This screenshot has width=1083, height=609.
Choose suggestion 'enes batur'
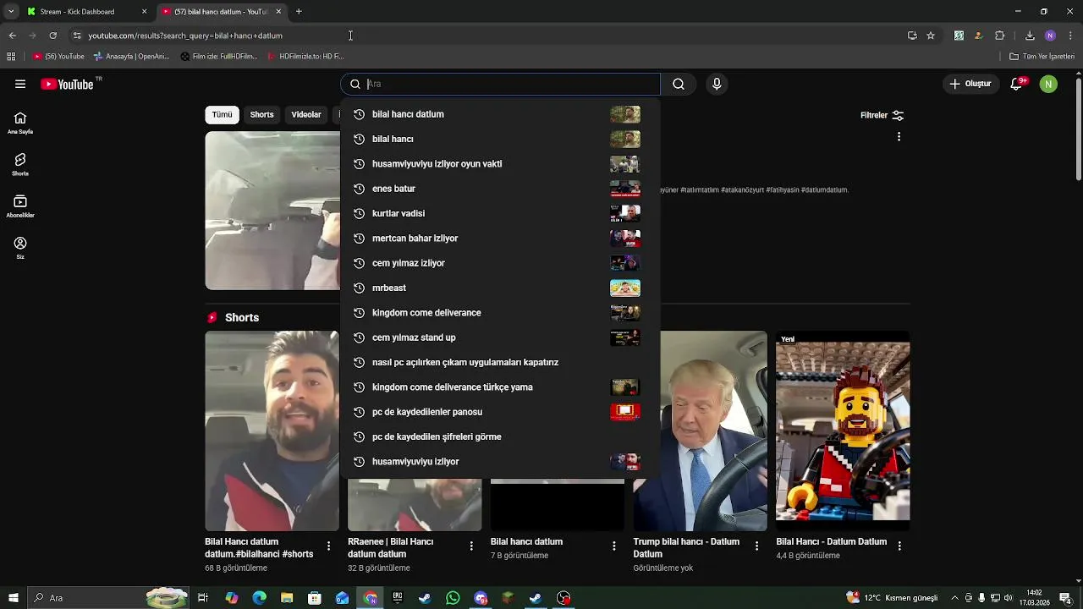coord(500,189)
